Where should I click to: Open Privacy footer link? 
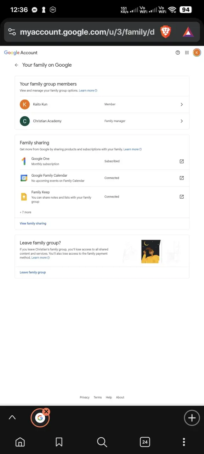point(85,397)
